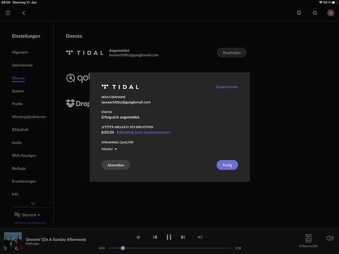Click the playback progress slider handle

click(123, 248)
